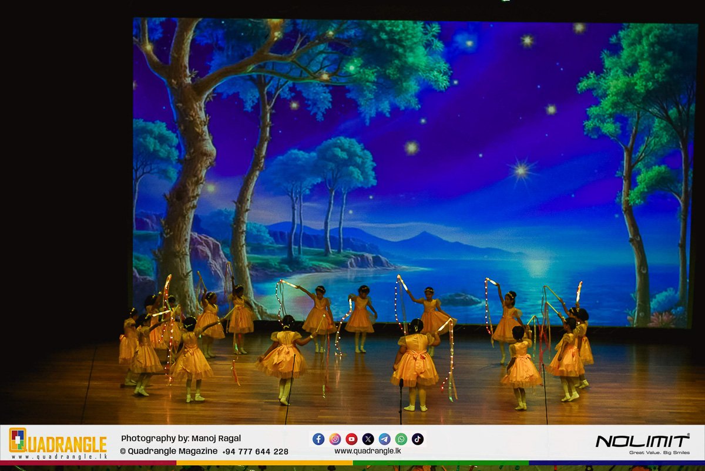Click the WhatsApp contact icon

[x=401, y=439]
